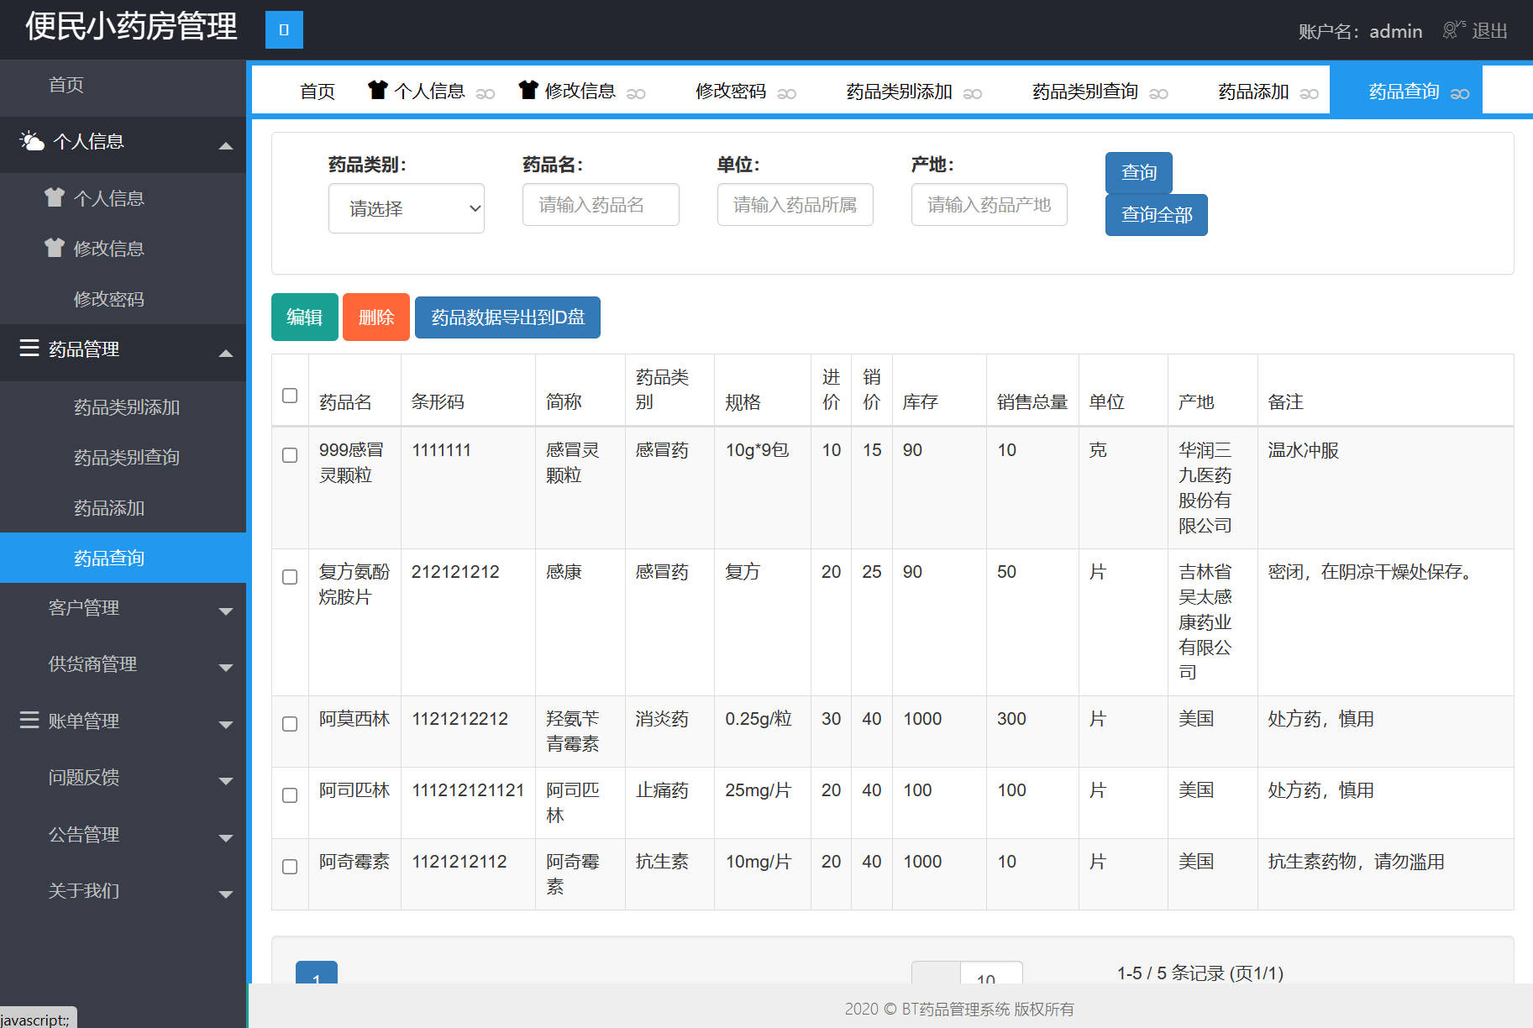1533x1028 pixels.
Task: Click the 请输入药品名 input field
Action: pos(600,204)
